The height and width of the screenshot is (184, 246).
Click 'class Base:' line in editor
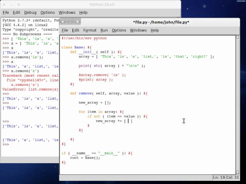click(x=76, y=48)
